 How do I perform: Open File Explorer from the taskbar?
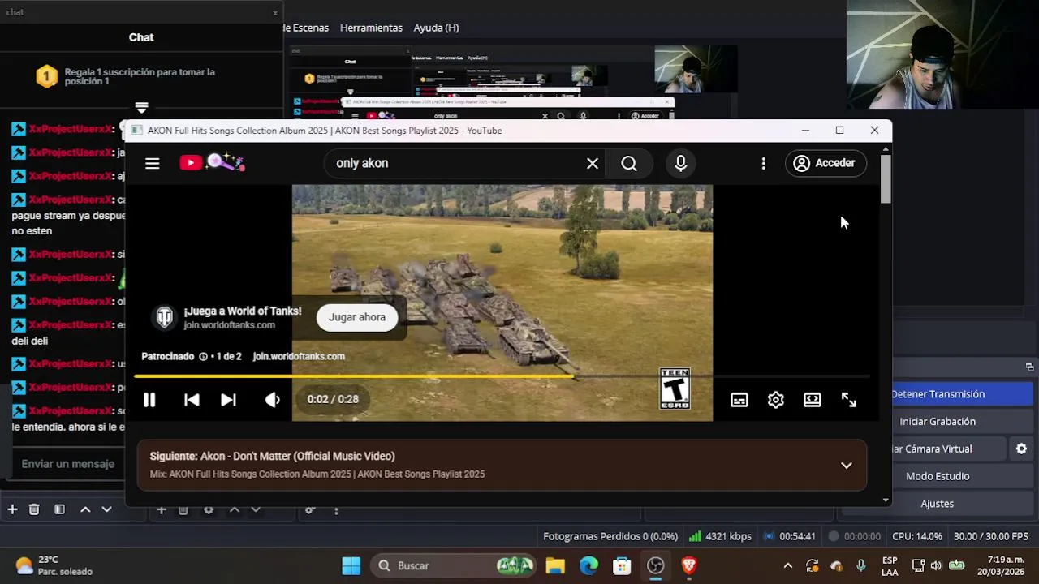555,565
